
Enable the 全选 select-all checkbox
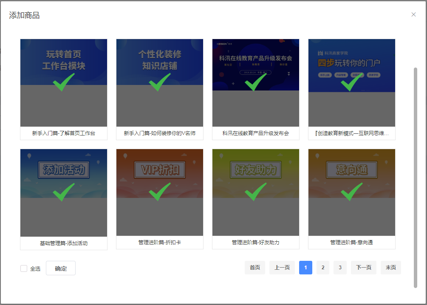coord(23,268)
